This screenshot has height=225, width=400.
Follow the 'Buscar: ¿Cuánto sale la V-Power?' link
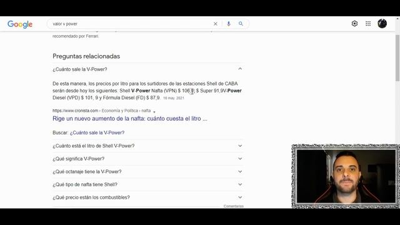click(x=97, y=132)
